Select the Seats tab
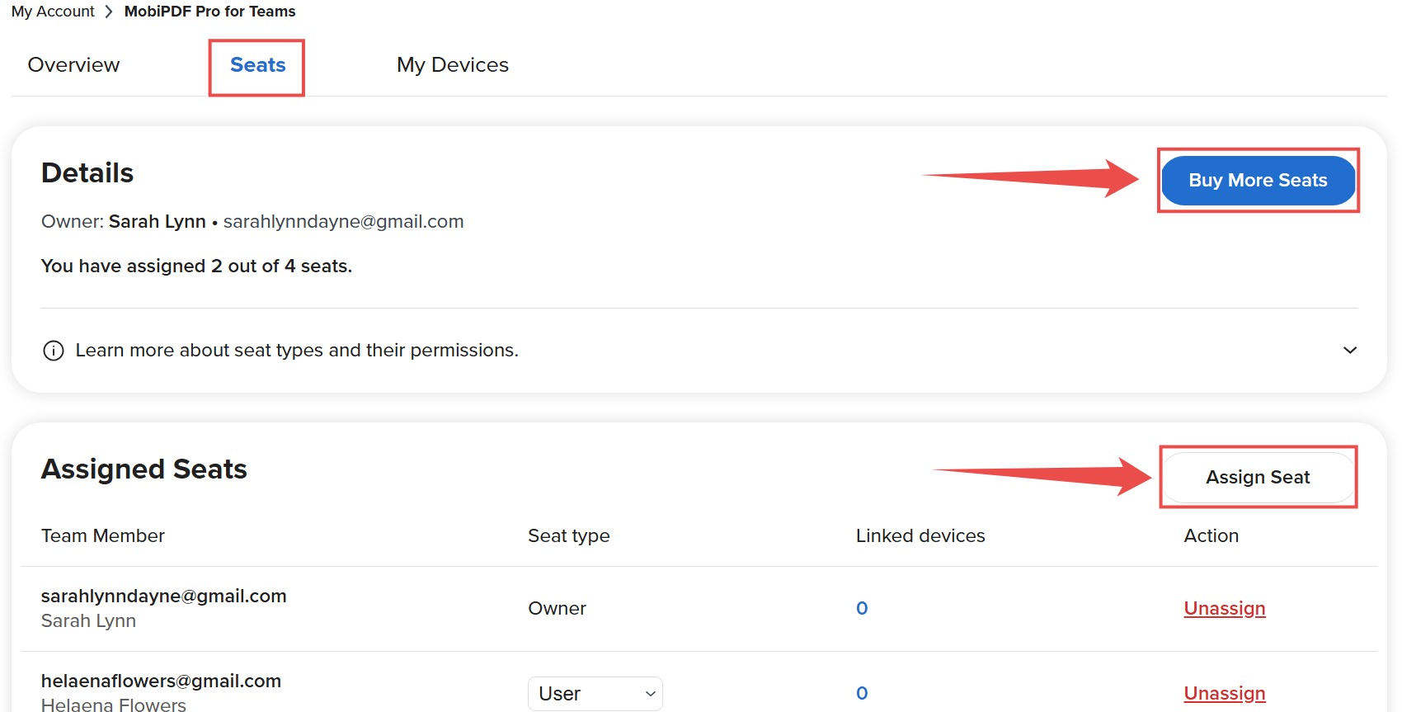 (257, 65)
